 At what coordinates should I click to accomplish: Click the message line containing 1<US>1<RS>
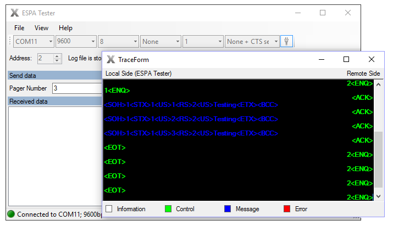pos(191,105)
